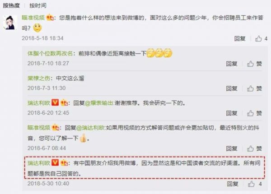Image resolution: width=271 pixels, height=194 pixels.
Task: Click the orange V verified badge in the 2018-6-20 reply
Action: (55, 102)
